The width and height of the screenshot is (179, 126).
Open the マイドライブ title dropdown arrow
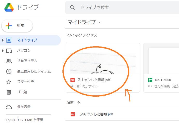click(x=99, y=22)
